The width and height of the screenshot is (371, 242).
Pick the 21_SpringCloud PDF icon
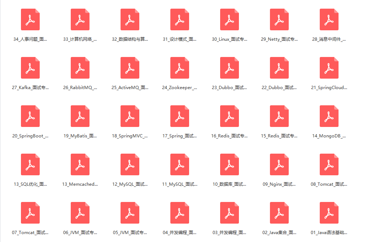coord(329,68)
